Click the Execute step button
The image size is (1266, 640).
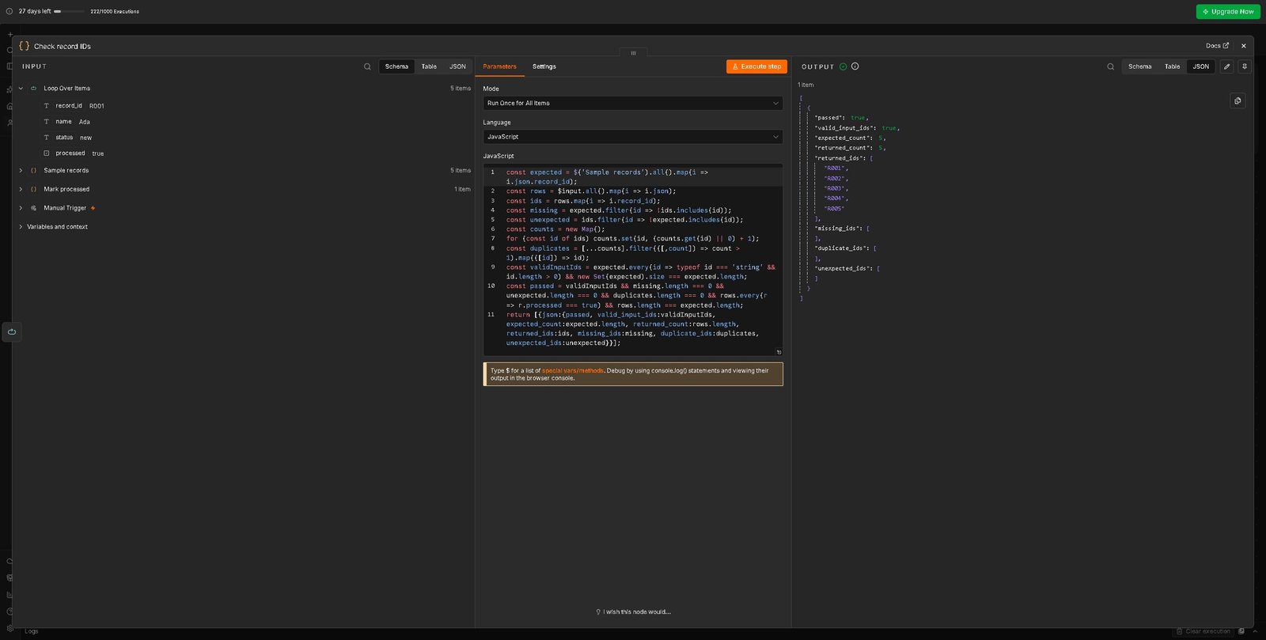[x=756, y=66]
